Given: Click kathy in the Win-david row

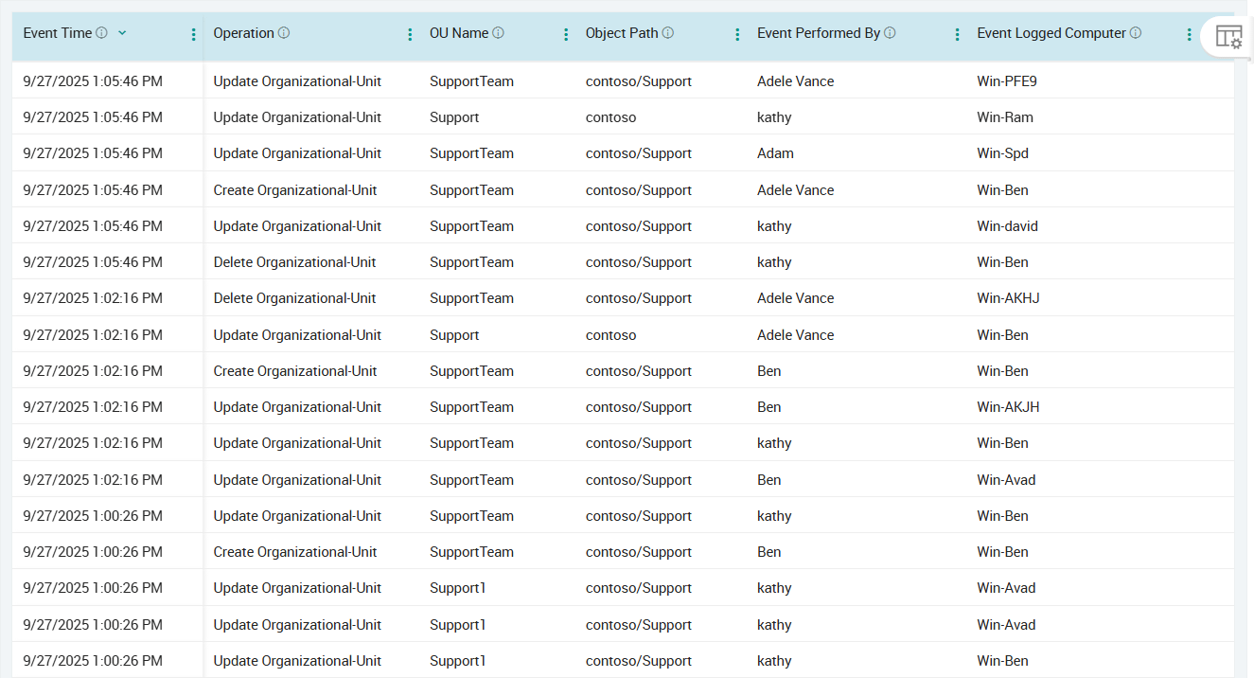Looking at the screenshot, I should [774, 226].
